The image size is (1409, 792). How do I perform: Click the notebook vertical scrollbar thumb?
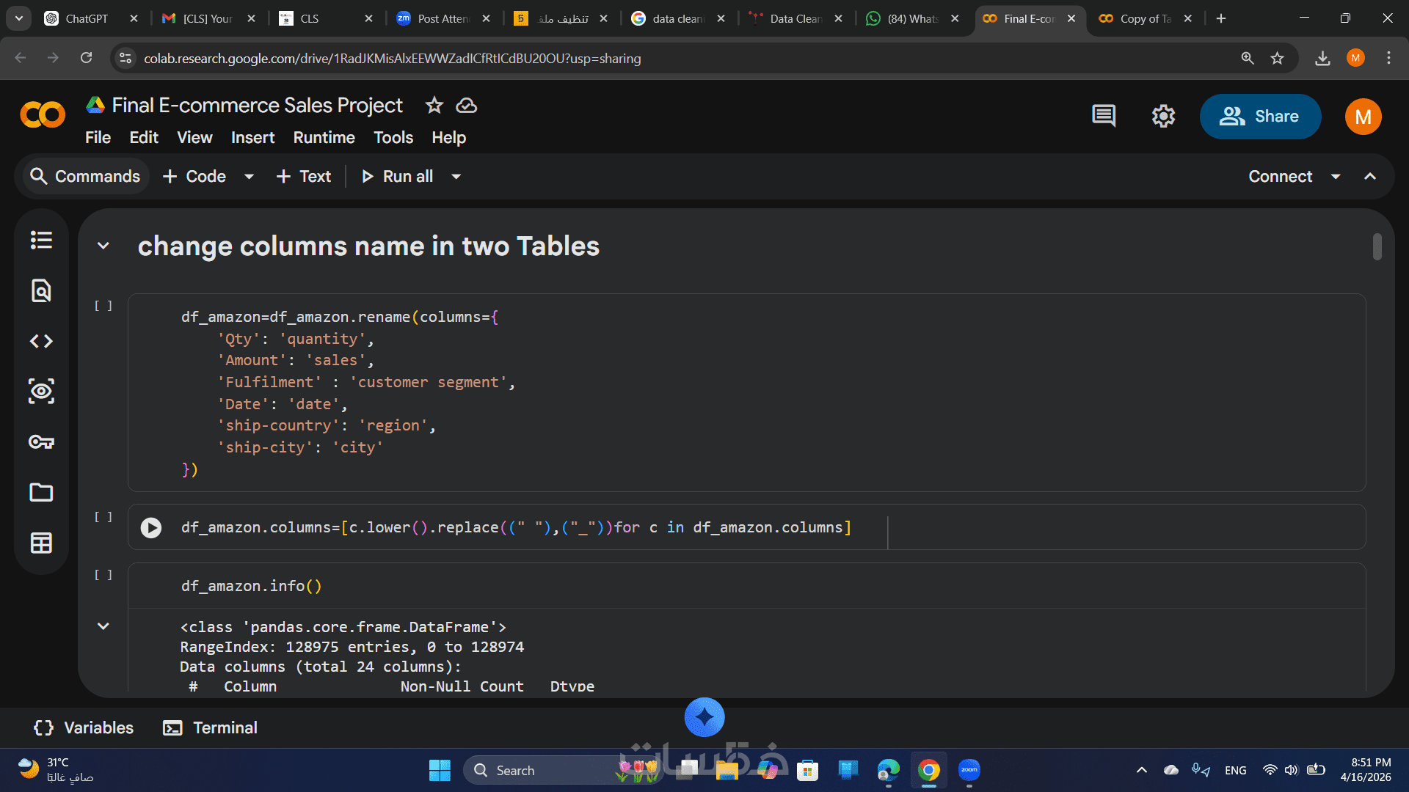pos(1377,247)
